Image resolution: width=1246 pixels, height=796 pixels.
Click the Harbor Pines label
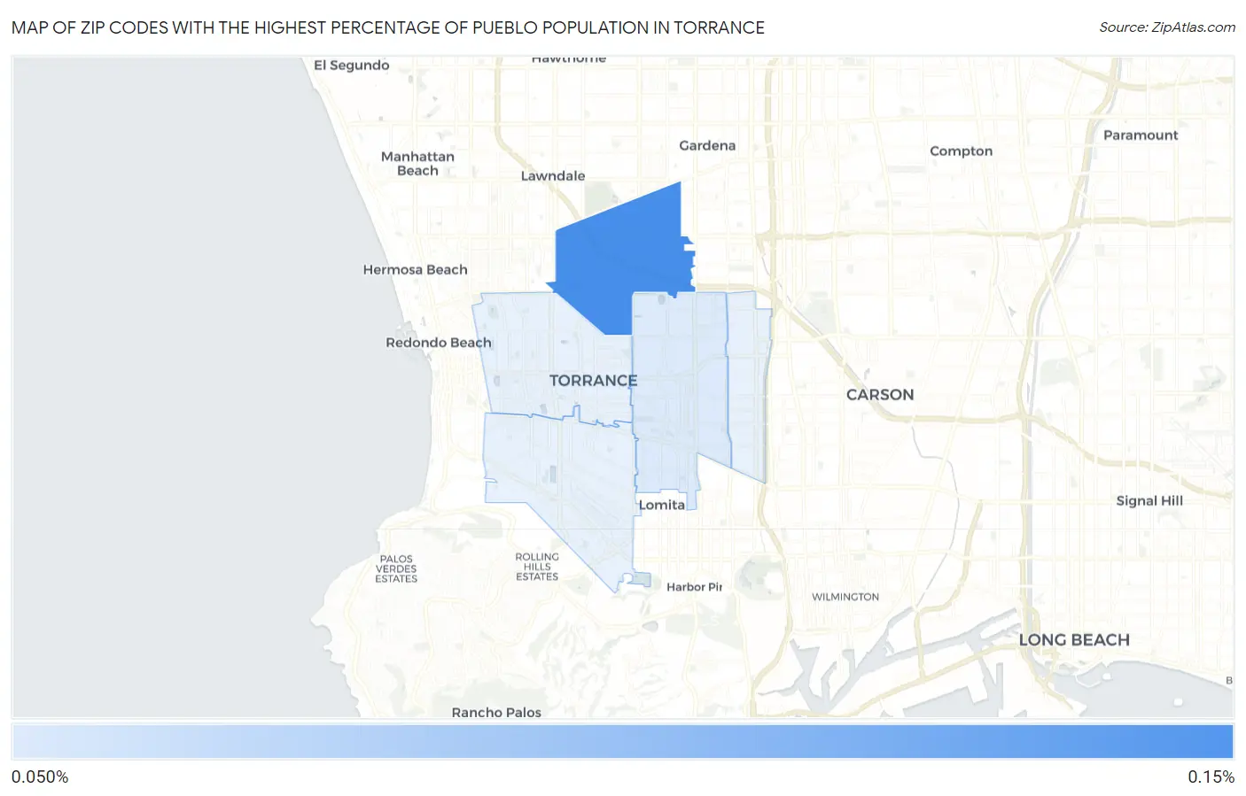[695, 587]
